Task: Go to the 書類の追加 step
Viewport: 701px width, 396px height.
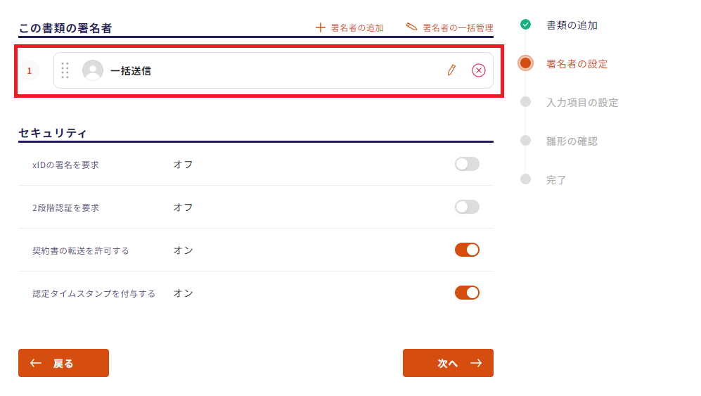Action: [x=572, y=25]
